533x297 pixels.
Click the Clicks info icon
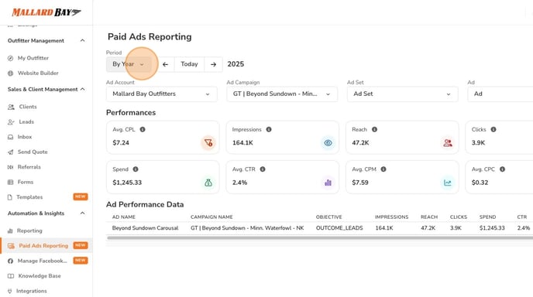[493, 129]
